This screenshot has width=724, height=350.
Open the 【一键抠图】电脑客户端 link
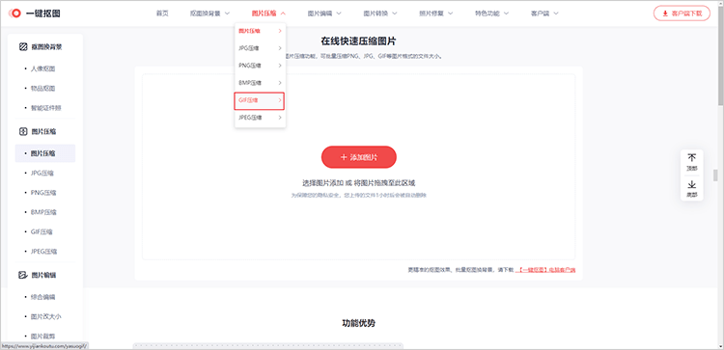point(545,269)
